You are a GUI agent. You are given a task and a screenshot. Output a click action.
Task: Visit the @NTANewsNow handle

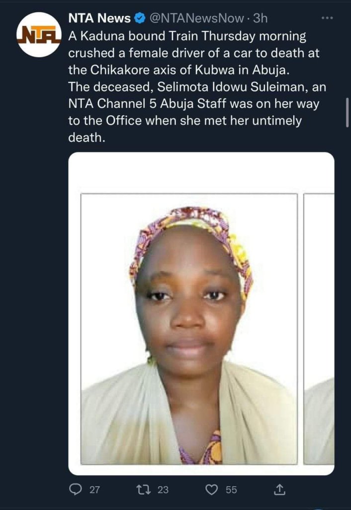197,19
